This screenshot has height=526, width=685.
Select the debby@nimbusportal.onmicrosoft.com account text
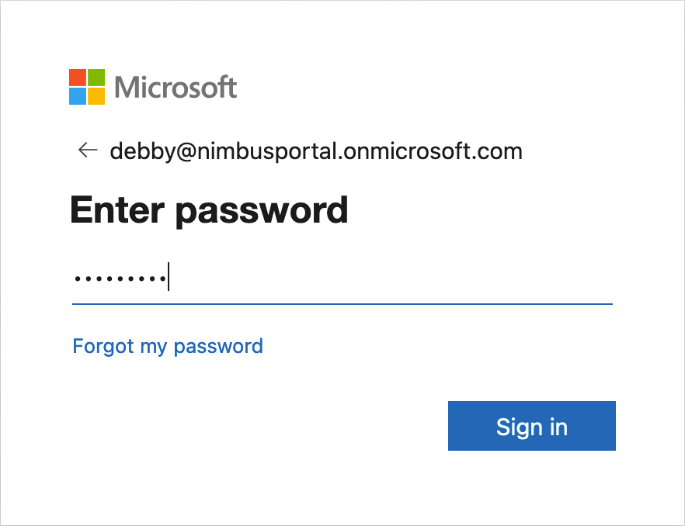point(316,151)
